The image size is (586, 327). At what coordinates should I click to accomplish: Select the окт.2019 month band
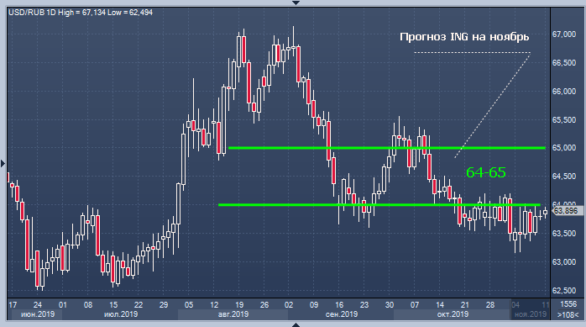point(453,314)
